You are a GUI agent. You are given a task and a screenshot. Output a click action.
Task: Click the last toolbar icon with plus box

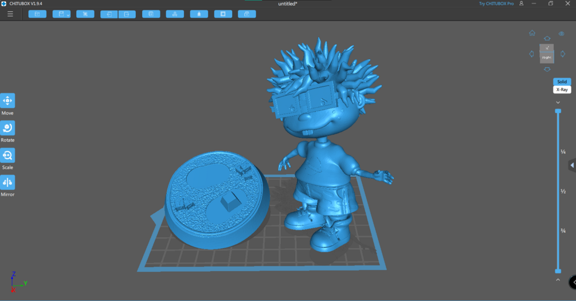pyautogui.click(x=247, y=14)
